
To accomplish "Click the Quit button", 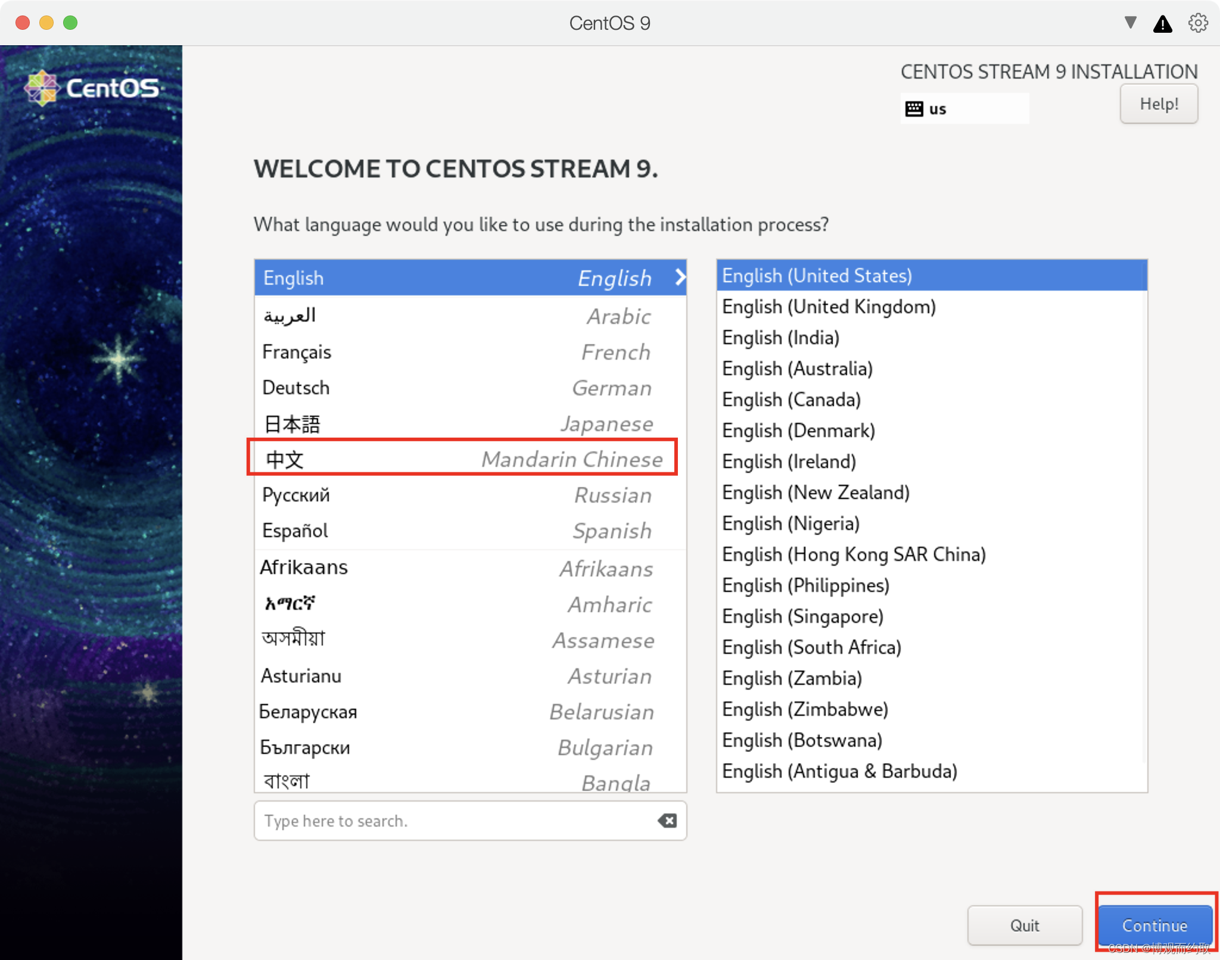I will [1025, 925].
